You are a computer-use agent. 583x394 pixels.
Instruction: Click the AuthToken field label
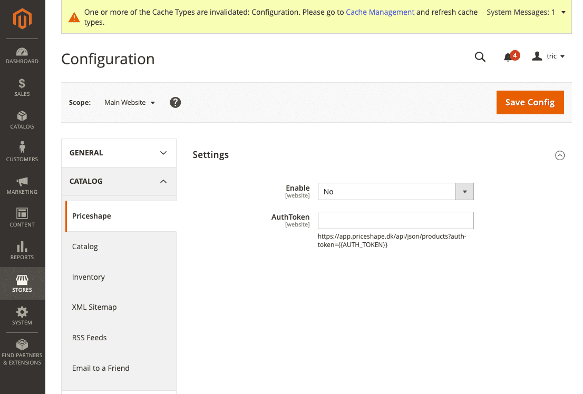(290, 217)
